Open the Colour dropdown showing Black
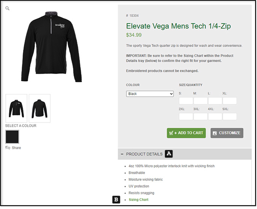This screenshot has height=209, width=257. click(150, 94)
